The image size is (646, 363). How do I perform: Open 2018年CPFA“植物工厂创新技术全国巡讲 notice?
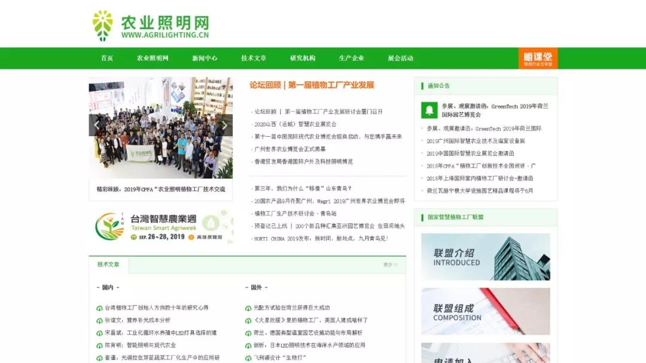tap(481, 166)
